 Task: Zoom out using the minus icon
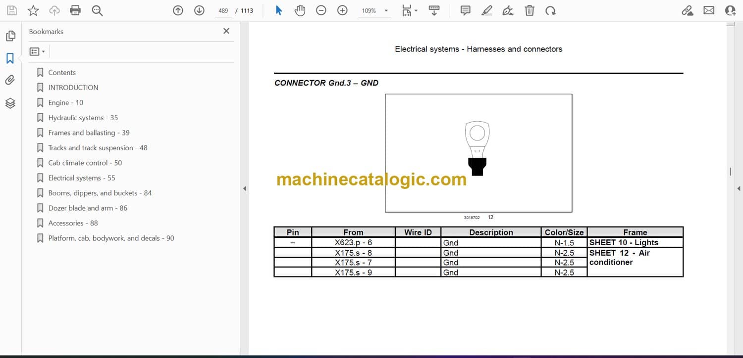tap(321, 10)
